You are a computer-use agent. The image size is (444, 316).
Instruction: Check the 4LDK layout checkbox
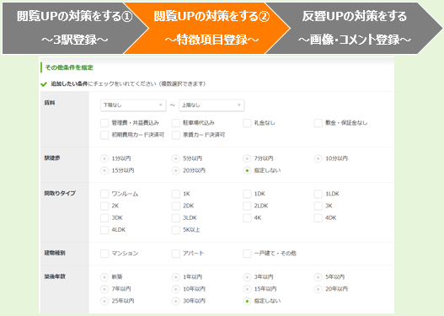(x=104, y=230)
